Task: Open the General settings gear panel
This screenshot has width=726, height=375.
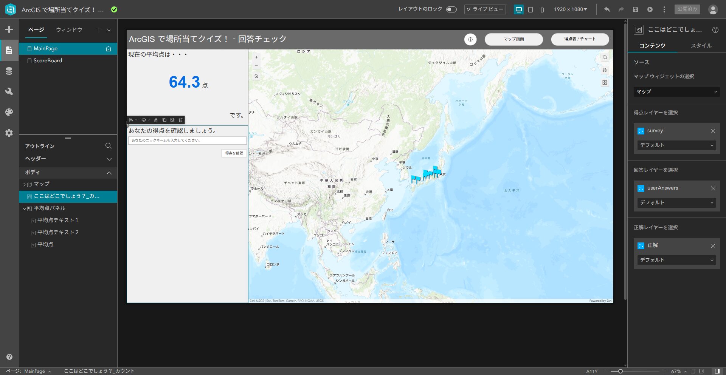Action: 9,133
